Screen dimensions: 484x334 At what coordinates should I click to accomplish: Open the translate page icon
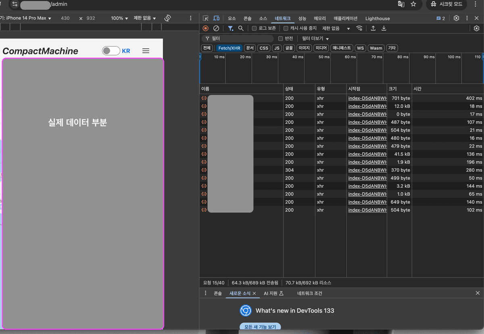[x=401, y=4]
